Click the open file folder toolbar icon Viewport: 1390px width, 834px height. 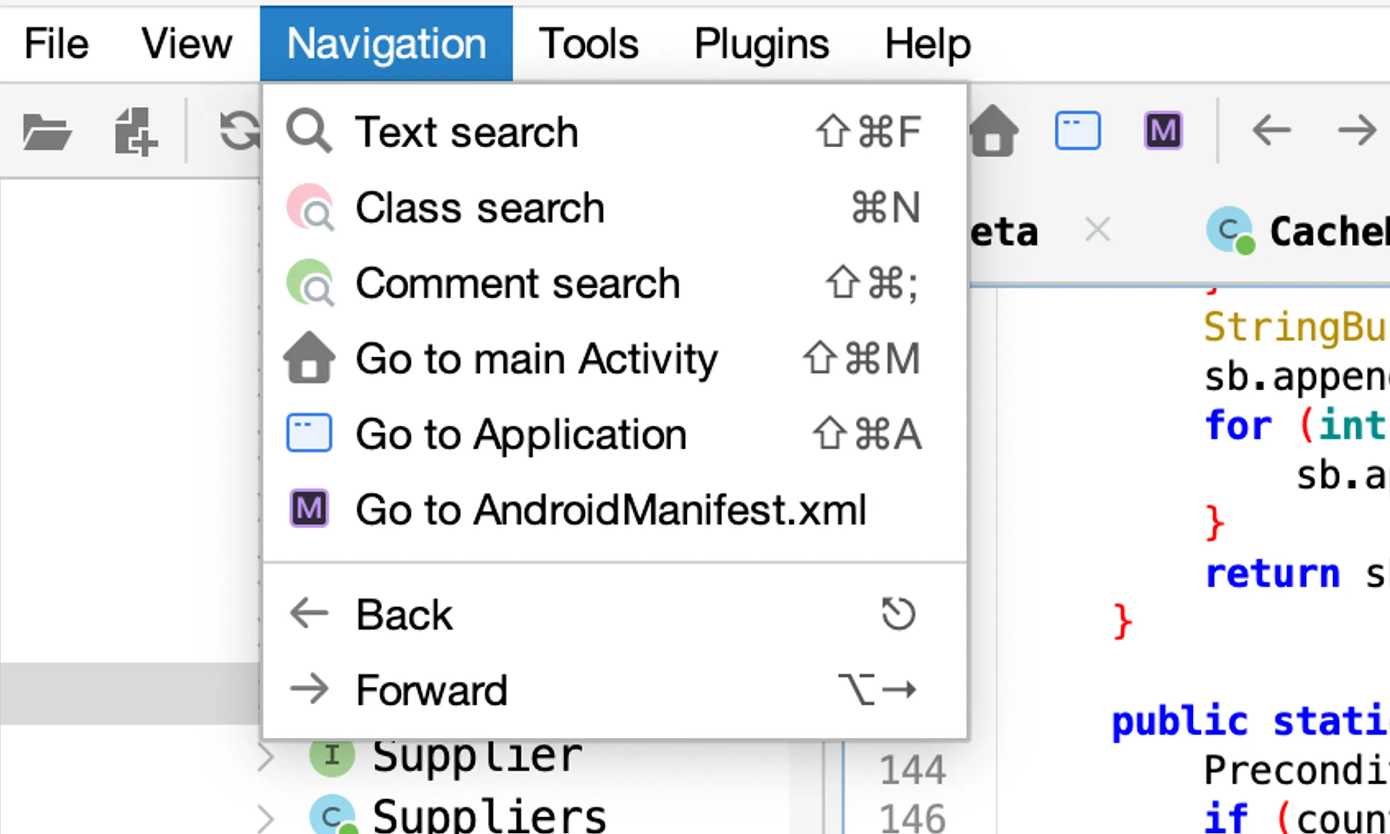[x=46, y=132]
